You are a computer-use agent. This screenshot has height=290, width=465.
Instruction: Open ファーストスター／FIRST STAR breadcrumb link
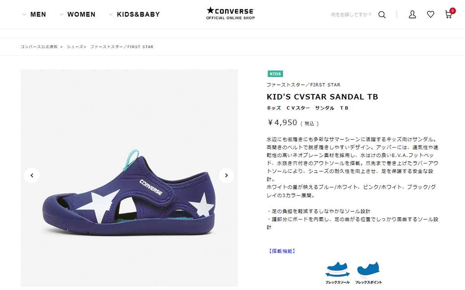pos(122,46)
